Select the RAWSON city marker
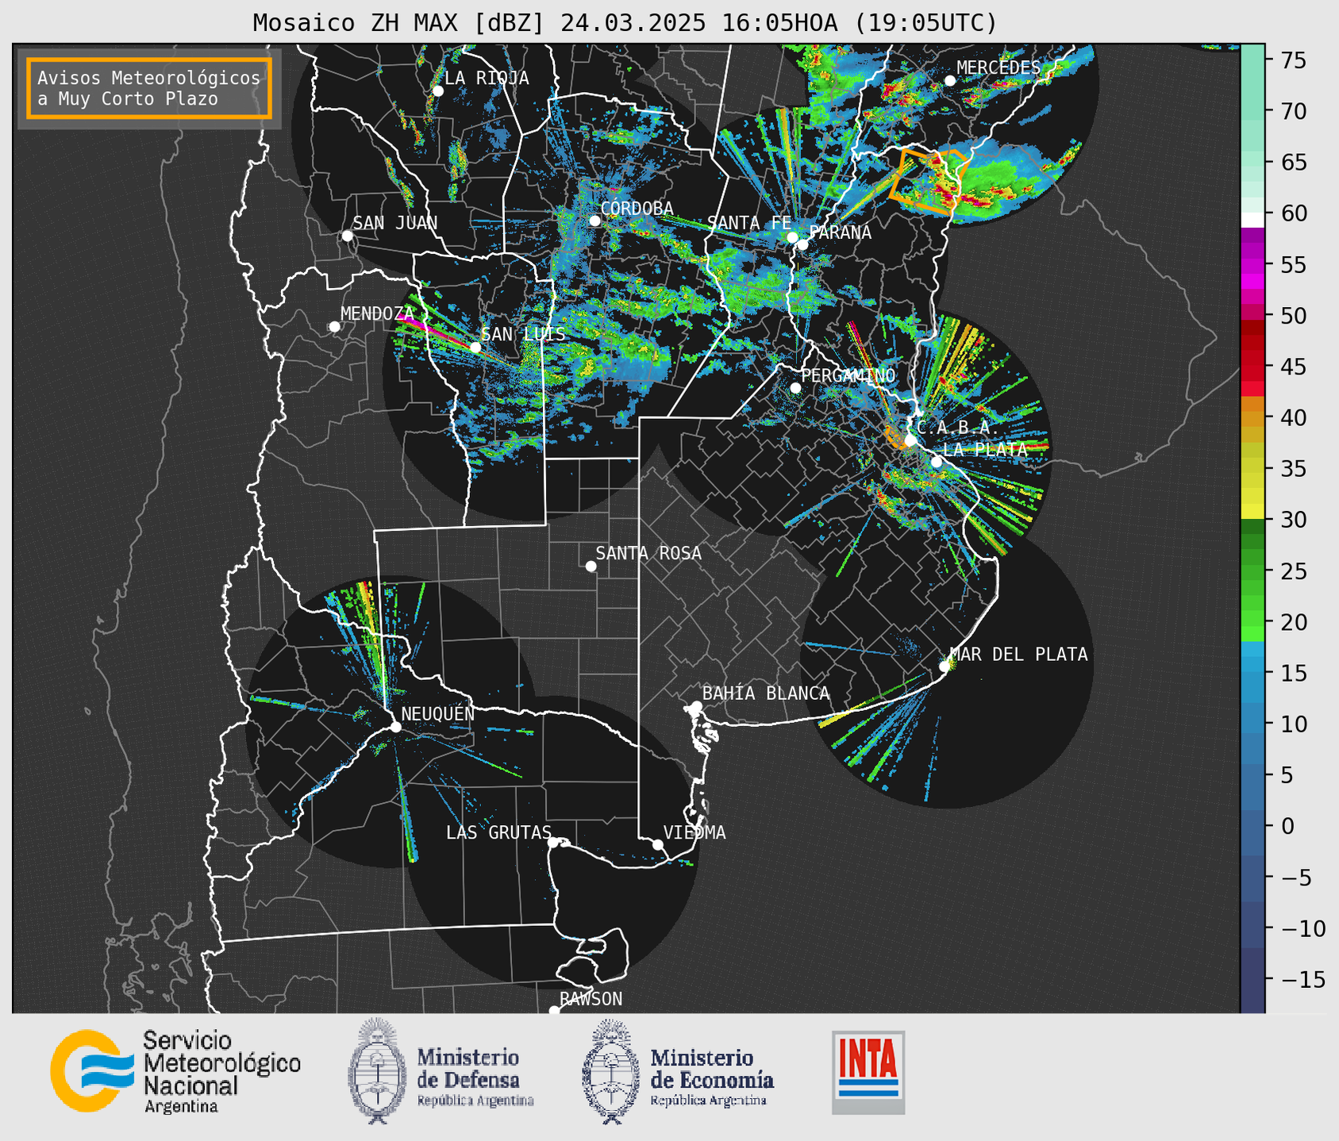1339x1141 pixels. tap(554, 1011)
